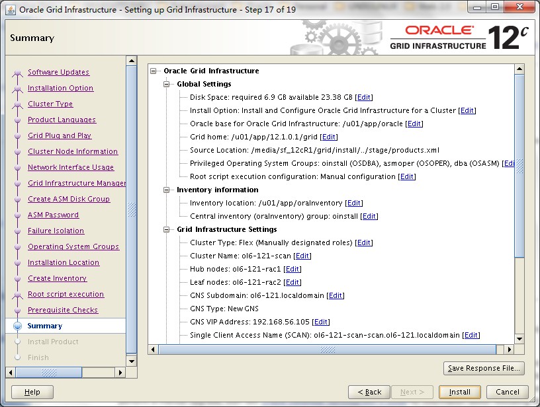Image resolution: width=540 pixels, height=407 pixels.
Task: Click the step list horizontal scrollbar thumb
Action: click(49, 372)
